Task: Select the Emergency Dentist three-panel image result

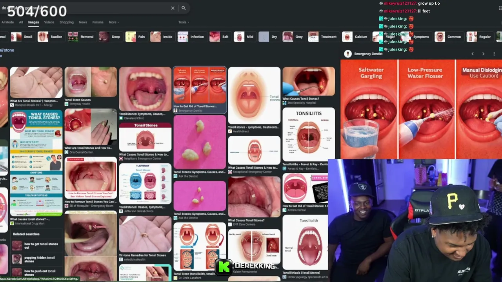Action: [x=200, y=85]
